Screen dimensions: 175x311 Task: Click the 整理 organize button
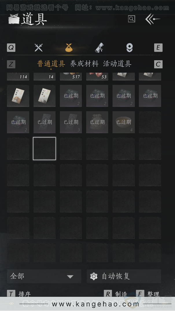(x=148, y=294)
